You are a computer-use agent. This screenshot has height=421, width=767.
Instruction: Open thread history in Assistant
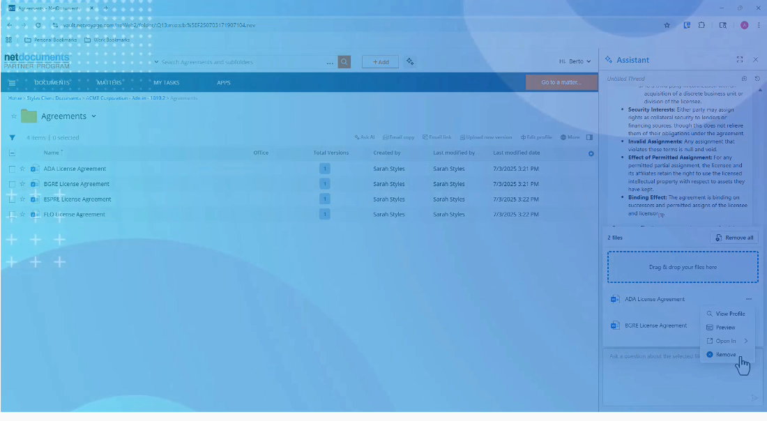tap(757, 79)
